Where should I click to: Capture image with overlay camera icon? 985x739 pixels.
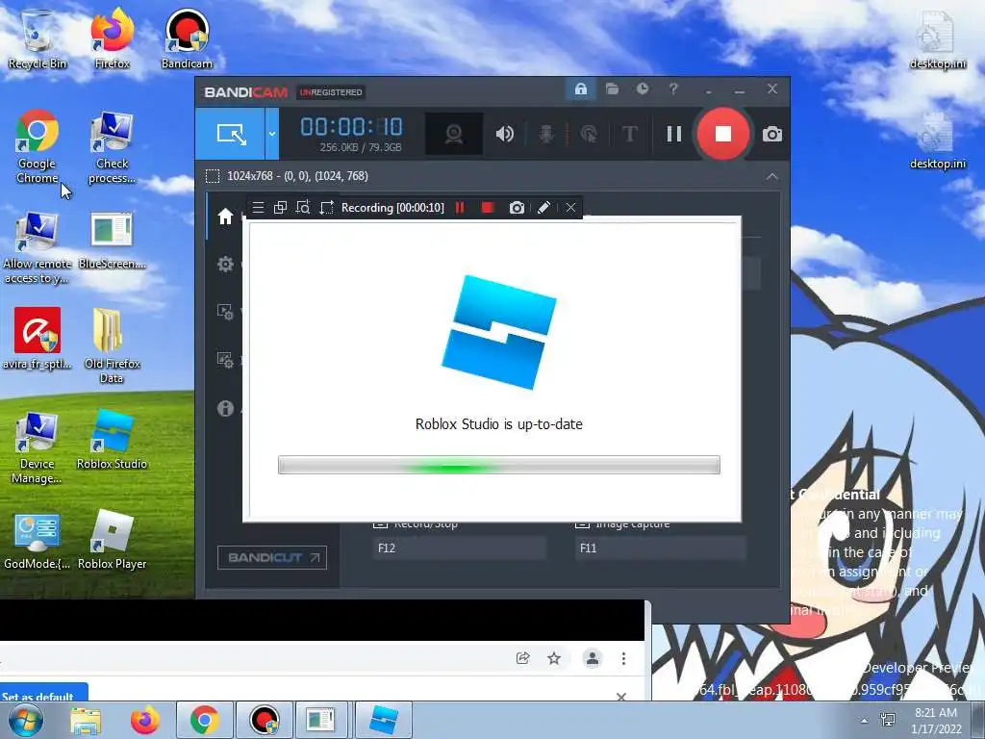[x=517, y=208]
